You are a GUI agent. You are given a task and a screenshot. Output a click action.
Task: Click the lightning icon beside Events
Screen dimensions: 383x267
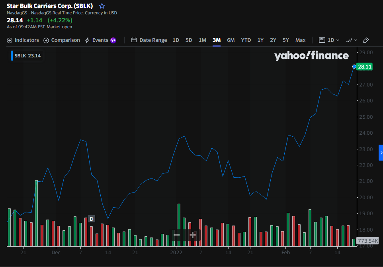coord(87,40)
